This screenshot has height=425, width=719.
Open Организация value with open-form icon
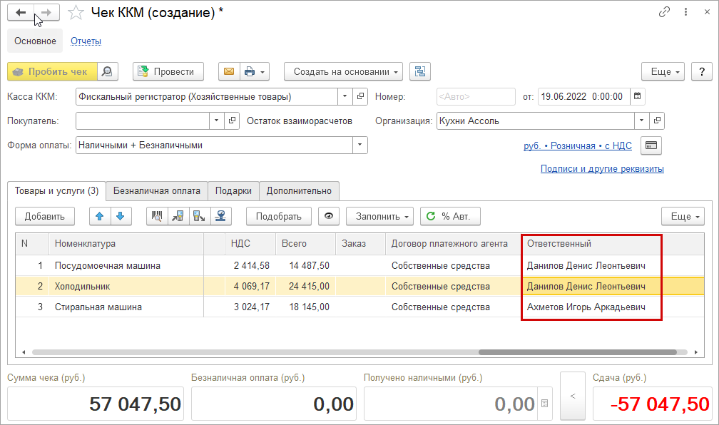(x=657, y=121)
